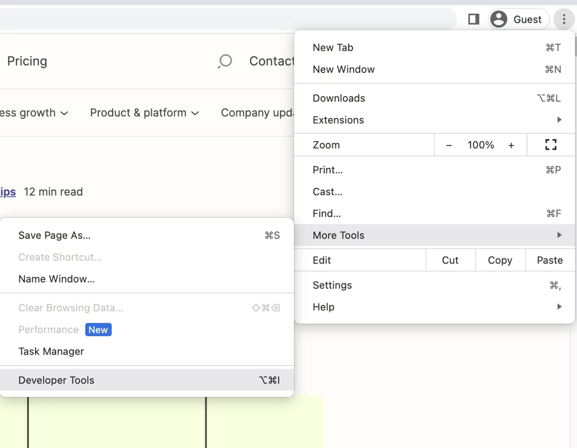The width and height of the screenshot is (577, 448).
Task: Click the 100% zoom level value
Action: pos(481,145)
